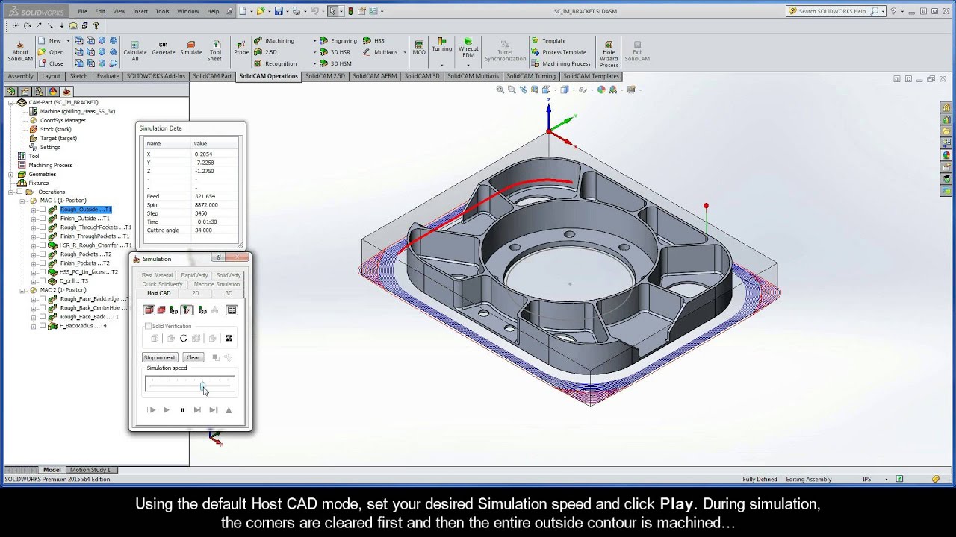Add a 3D HSR operation
The image size is (956, 537).
pos(335,52)
